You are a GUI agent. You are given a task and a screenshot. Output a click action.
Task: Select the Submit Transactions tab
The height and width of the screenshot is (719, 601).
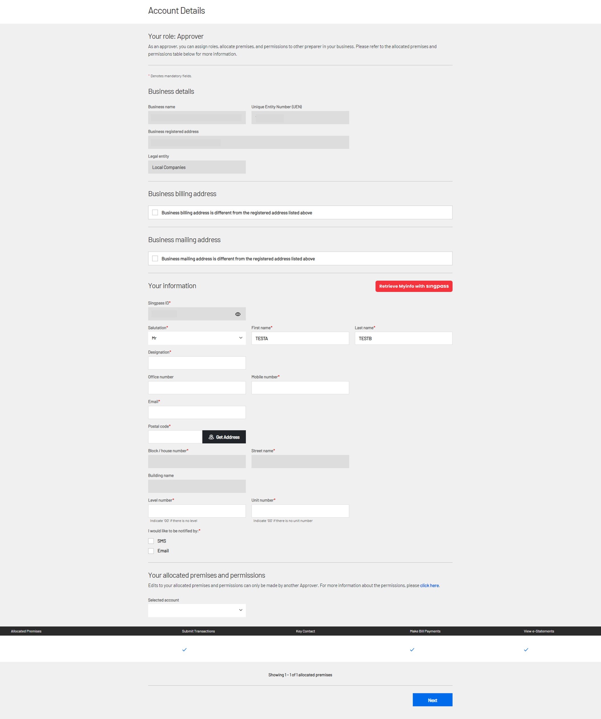(x=198, y=631)
